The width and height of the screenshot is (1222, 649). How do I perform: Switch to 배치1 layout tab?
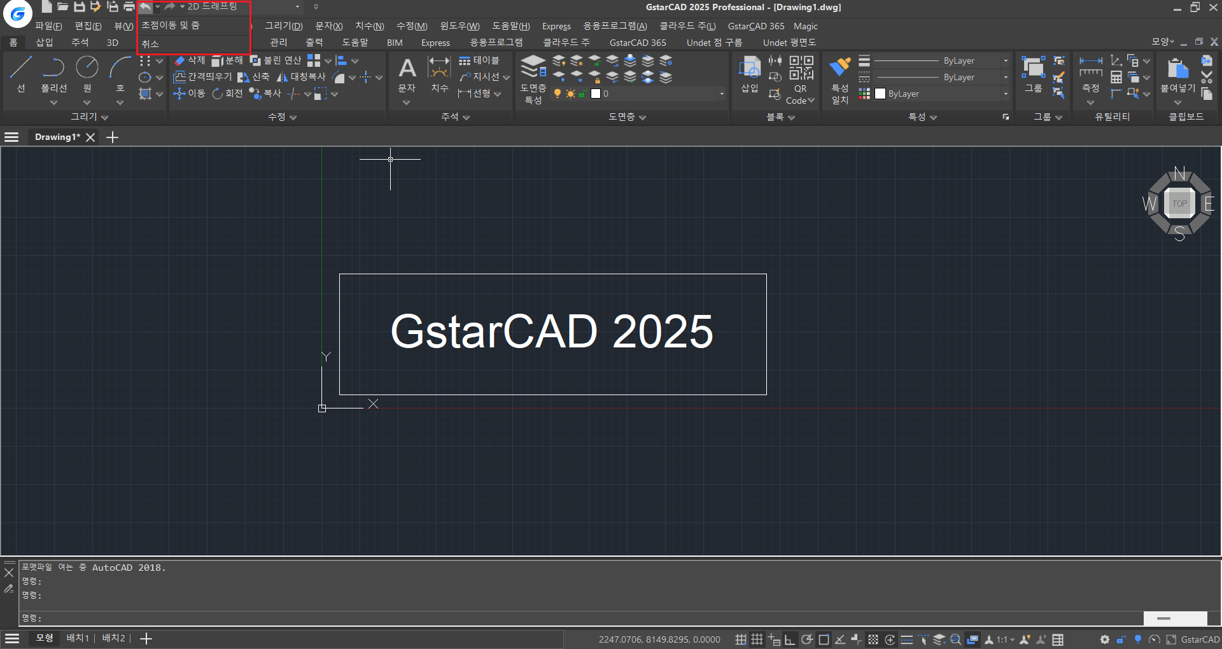[78, 638]
